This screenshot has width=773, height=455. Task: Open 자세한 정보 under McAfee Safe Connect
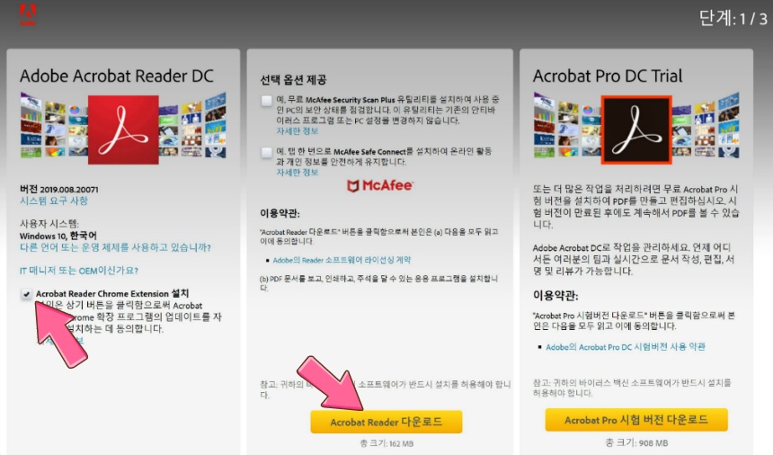298,172
